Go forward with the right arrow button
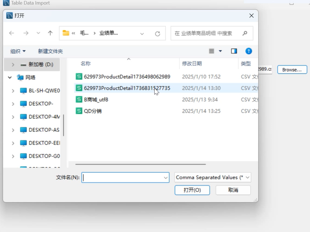This screenshot has height=232, width=310. point(26,33)
